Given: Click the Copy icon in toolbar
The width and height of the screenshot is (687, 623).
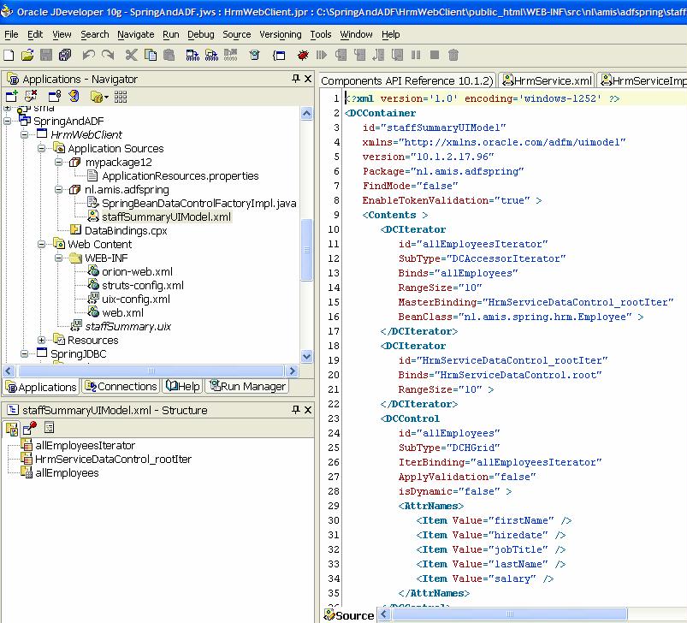Looking at the screenshot, I should 151,55.
